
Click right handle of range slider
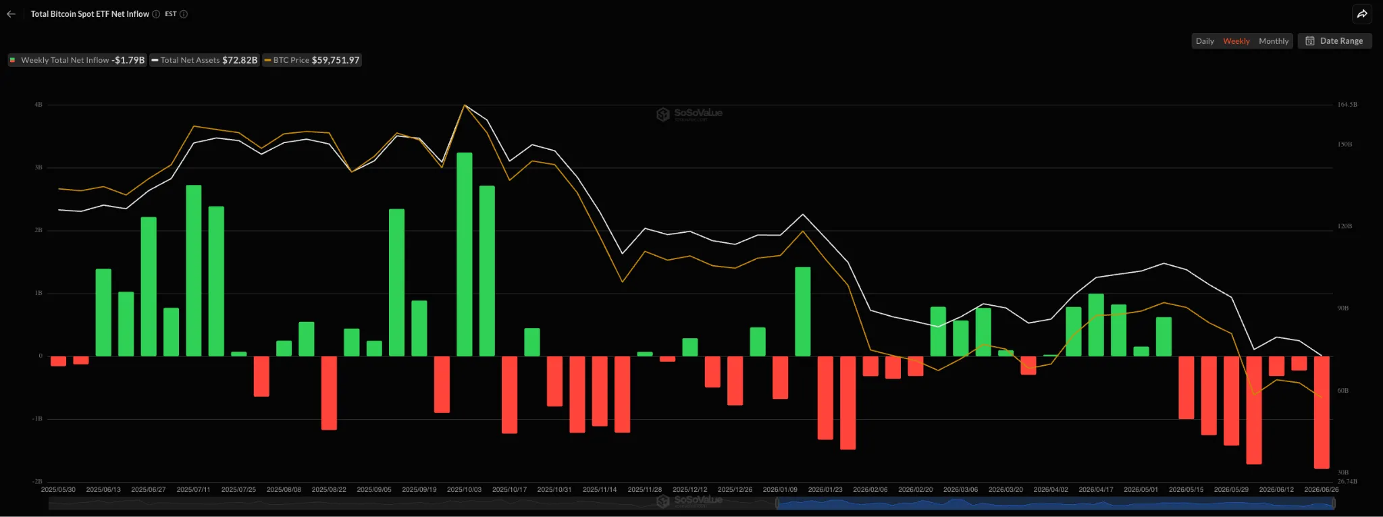coord(1334,503)
